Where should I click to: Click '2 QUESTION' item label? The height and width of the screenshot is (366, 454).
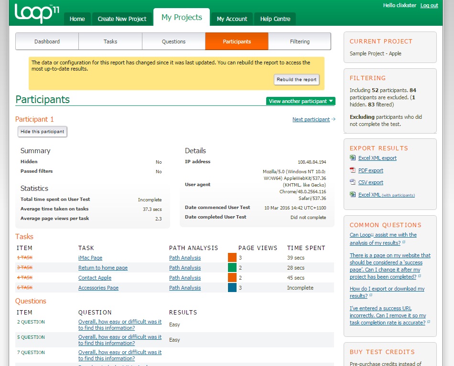pyautogui.click(x=31, y=322)
